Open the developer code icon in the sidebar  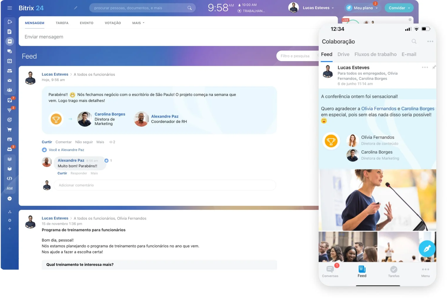(9, 178)
